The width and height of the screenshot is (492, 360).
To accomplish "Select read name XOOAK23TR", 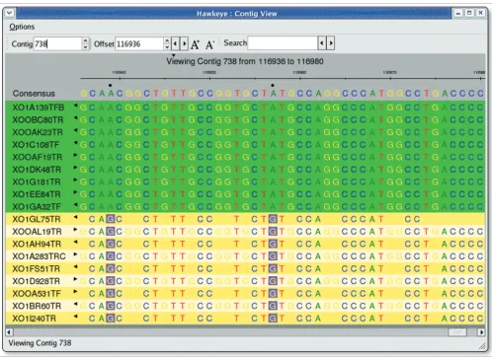I will pos(38,132).
